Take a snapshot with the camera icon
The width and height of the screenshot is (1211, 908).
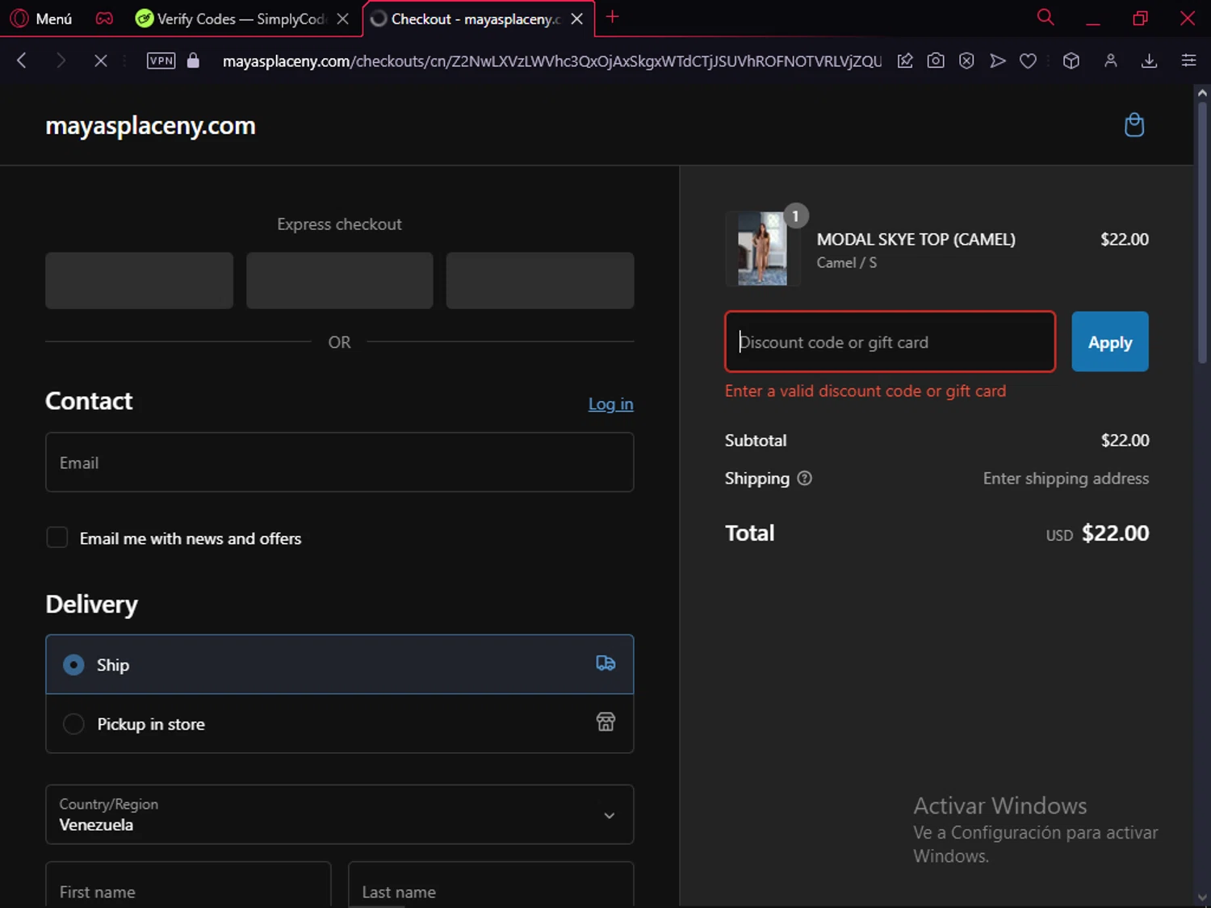click(936, 61)
